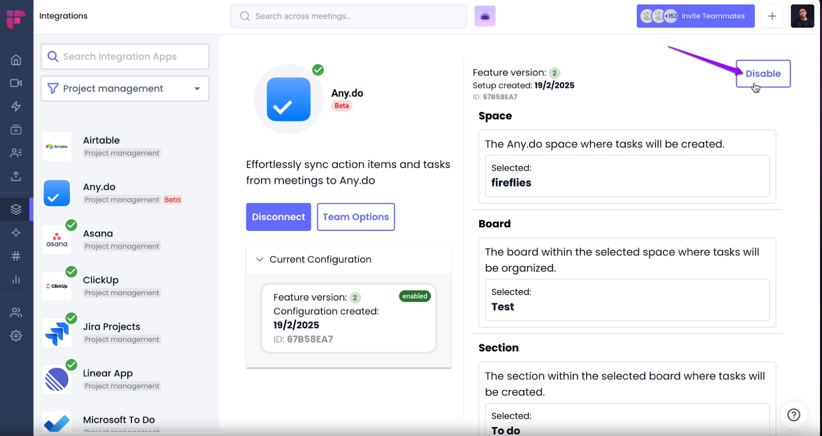Click the Board section heading

coord(494,224)
